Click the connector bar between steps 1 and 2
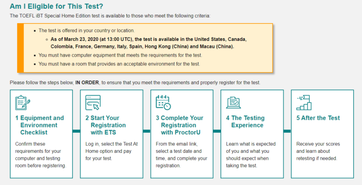The image size is (362, 185). (x=76, y=131)
